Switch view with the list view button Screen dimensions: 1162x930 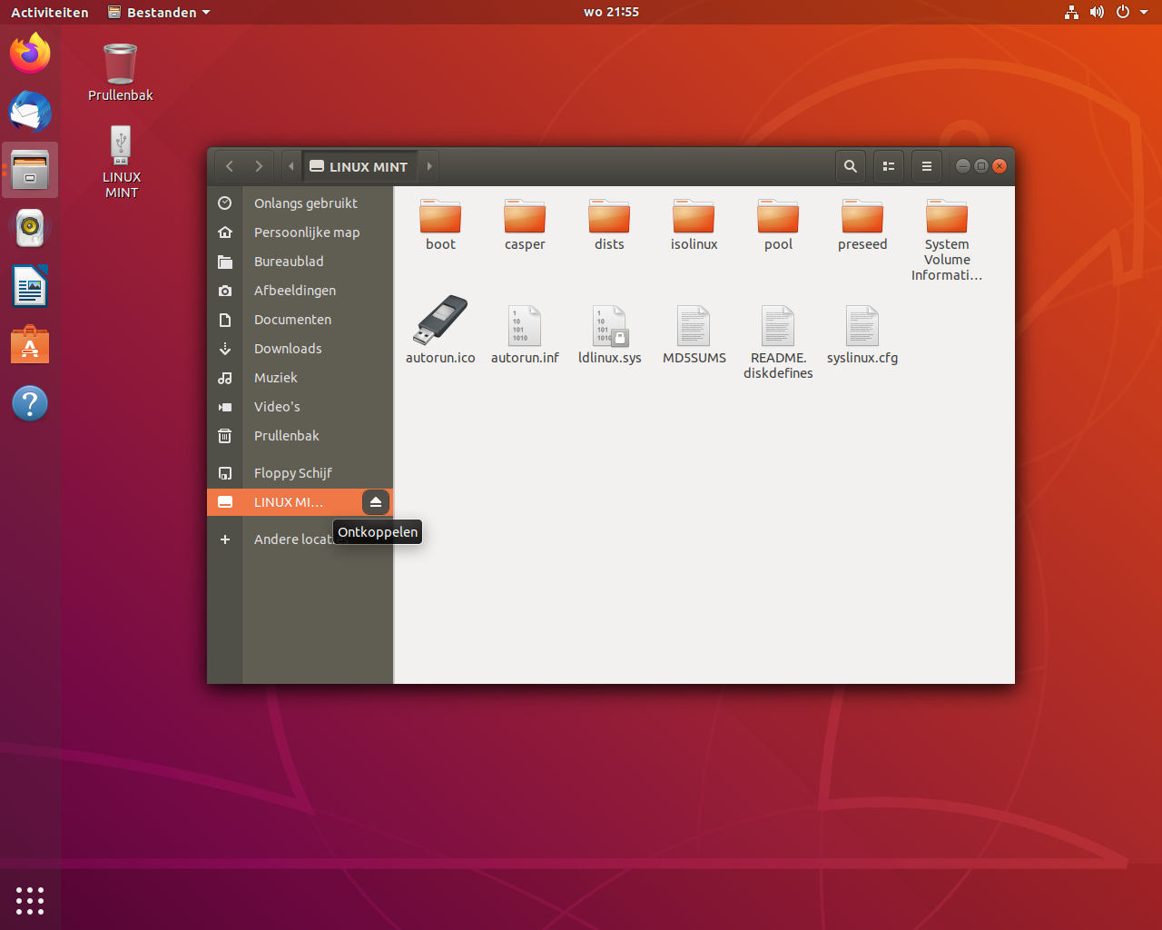889,166
